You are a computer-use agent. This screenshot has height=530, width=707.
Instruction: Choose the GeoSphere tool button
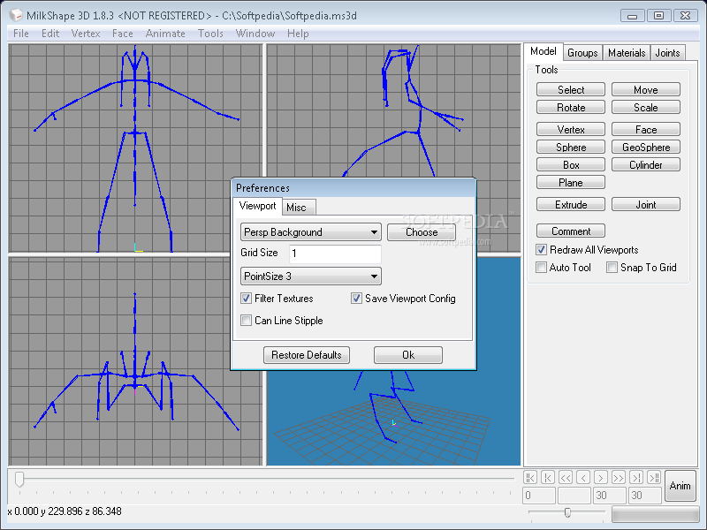[x=646, y=147]
